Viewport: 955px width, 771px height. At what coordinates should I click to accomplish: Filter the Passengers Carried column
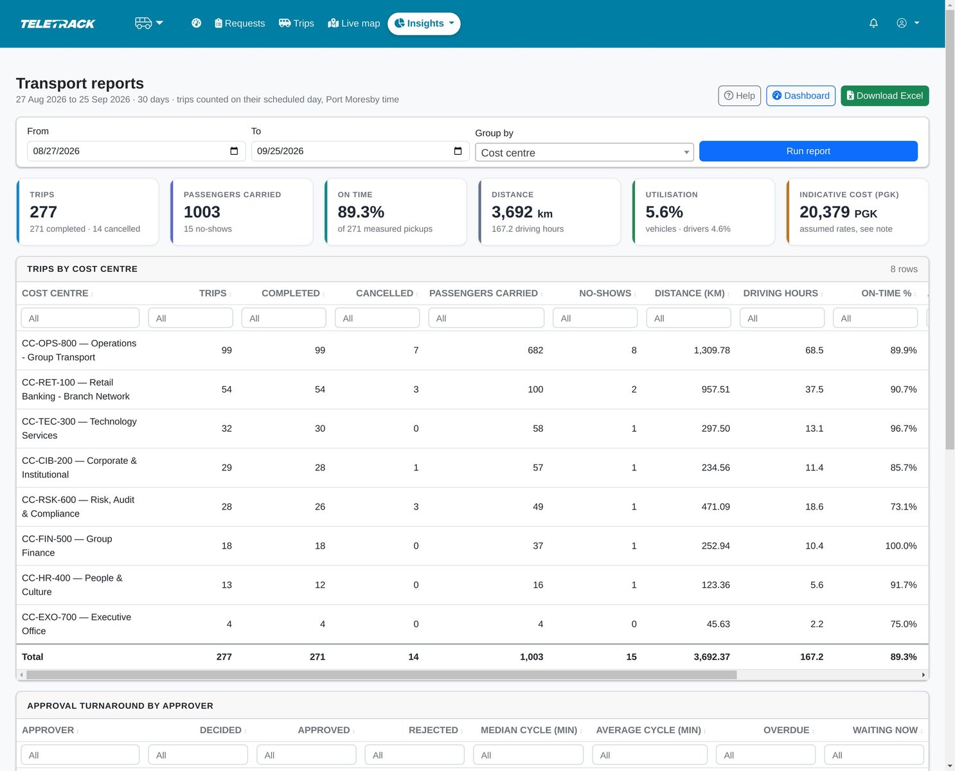pyautogui.click(x=486, y=318)
